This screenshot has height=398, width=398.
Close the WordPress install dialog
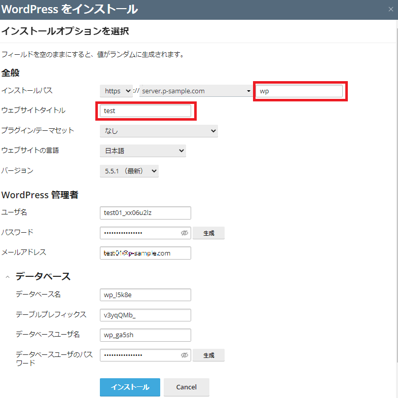[x=390, y=10]
